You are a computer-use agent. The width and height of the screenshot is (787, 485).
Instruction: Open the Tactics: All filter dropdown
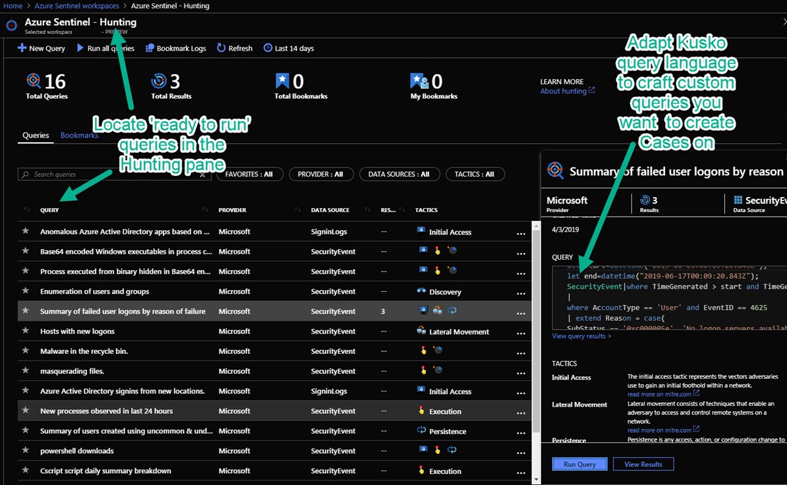click(475, 175)
